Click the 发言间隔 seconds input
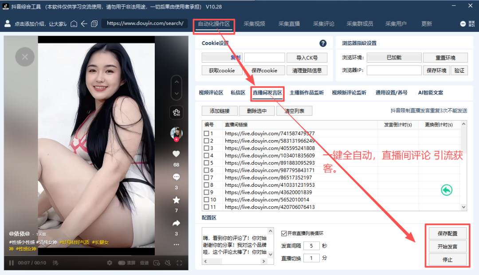 click(x=312, y=246)
